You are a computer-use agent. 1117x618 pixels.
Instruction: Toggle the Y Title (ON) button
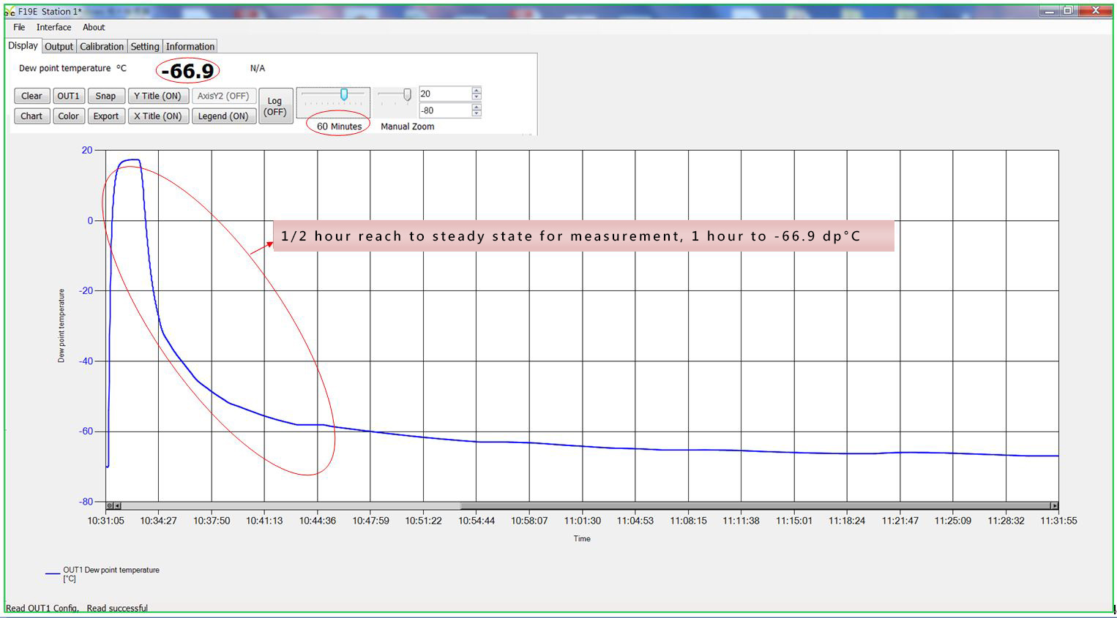pyautogui.click(x=157, y=96)
